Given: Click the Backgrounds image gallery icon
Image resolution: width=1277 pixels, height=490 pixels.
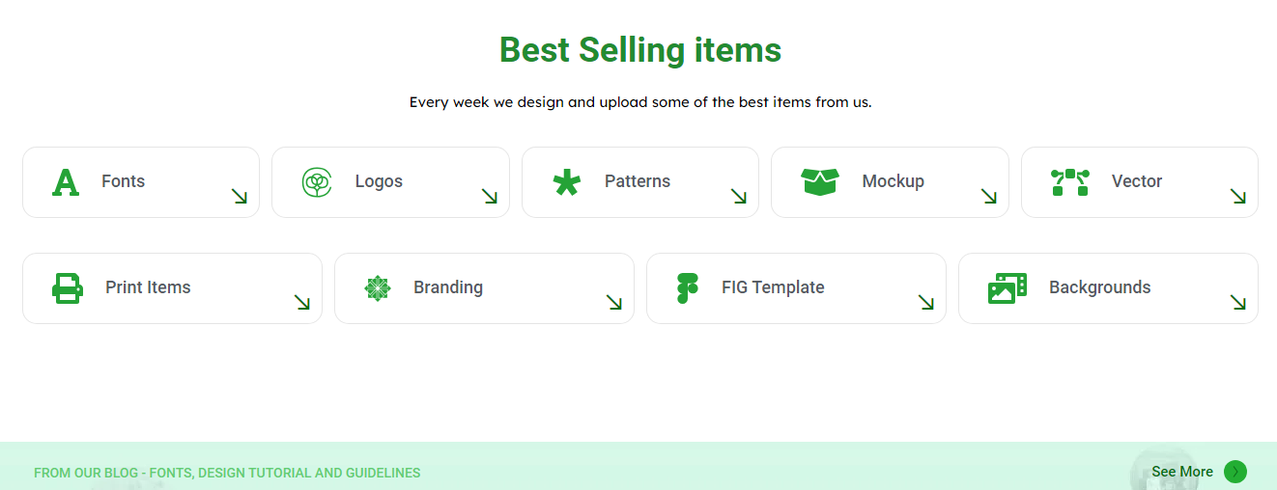Looking at the screenshot, I should [1007, 287].
